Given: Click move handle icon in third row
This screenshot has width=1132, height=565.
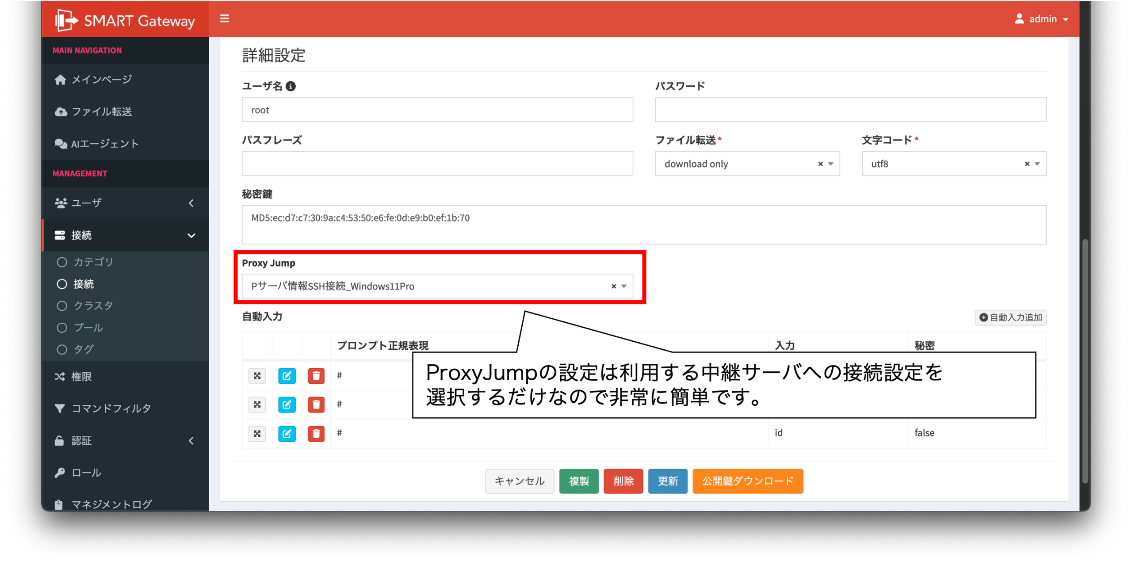Looking at the screenshot, I should [x=257, y=433].
